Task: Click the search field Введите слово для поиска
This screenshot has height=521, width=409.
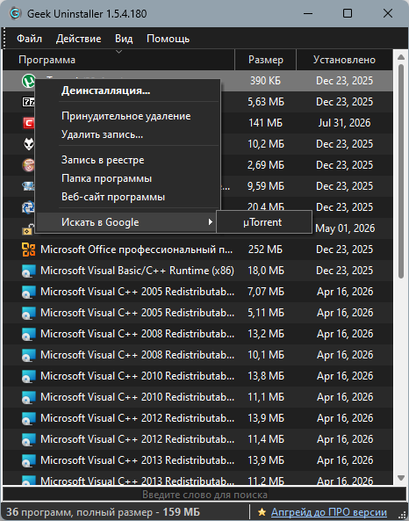Action: click(204, 495)
